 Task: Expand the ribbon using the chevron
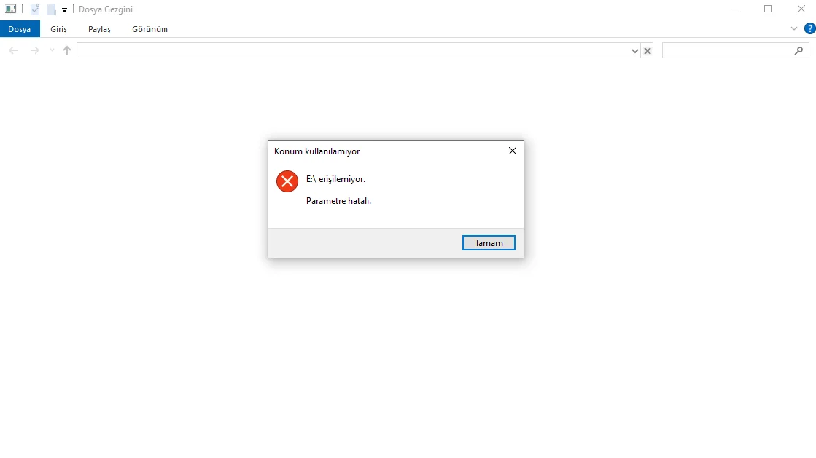tap(794, 28)
